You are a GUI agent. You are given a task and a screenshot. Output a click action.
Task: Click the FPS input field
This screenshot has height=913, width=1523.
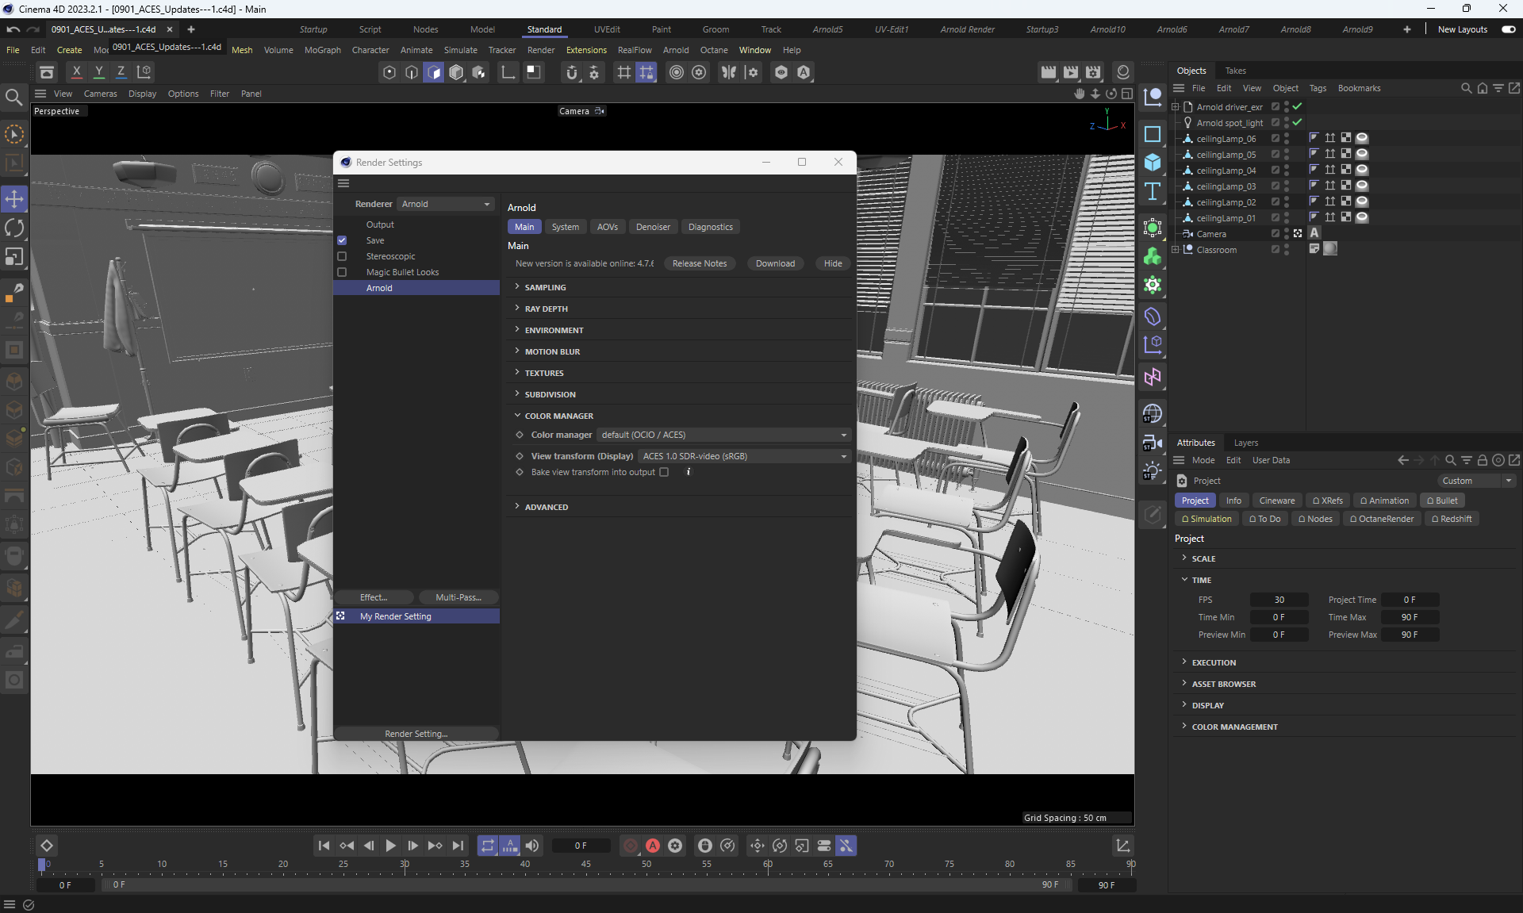click(1279, 600)
